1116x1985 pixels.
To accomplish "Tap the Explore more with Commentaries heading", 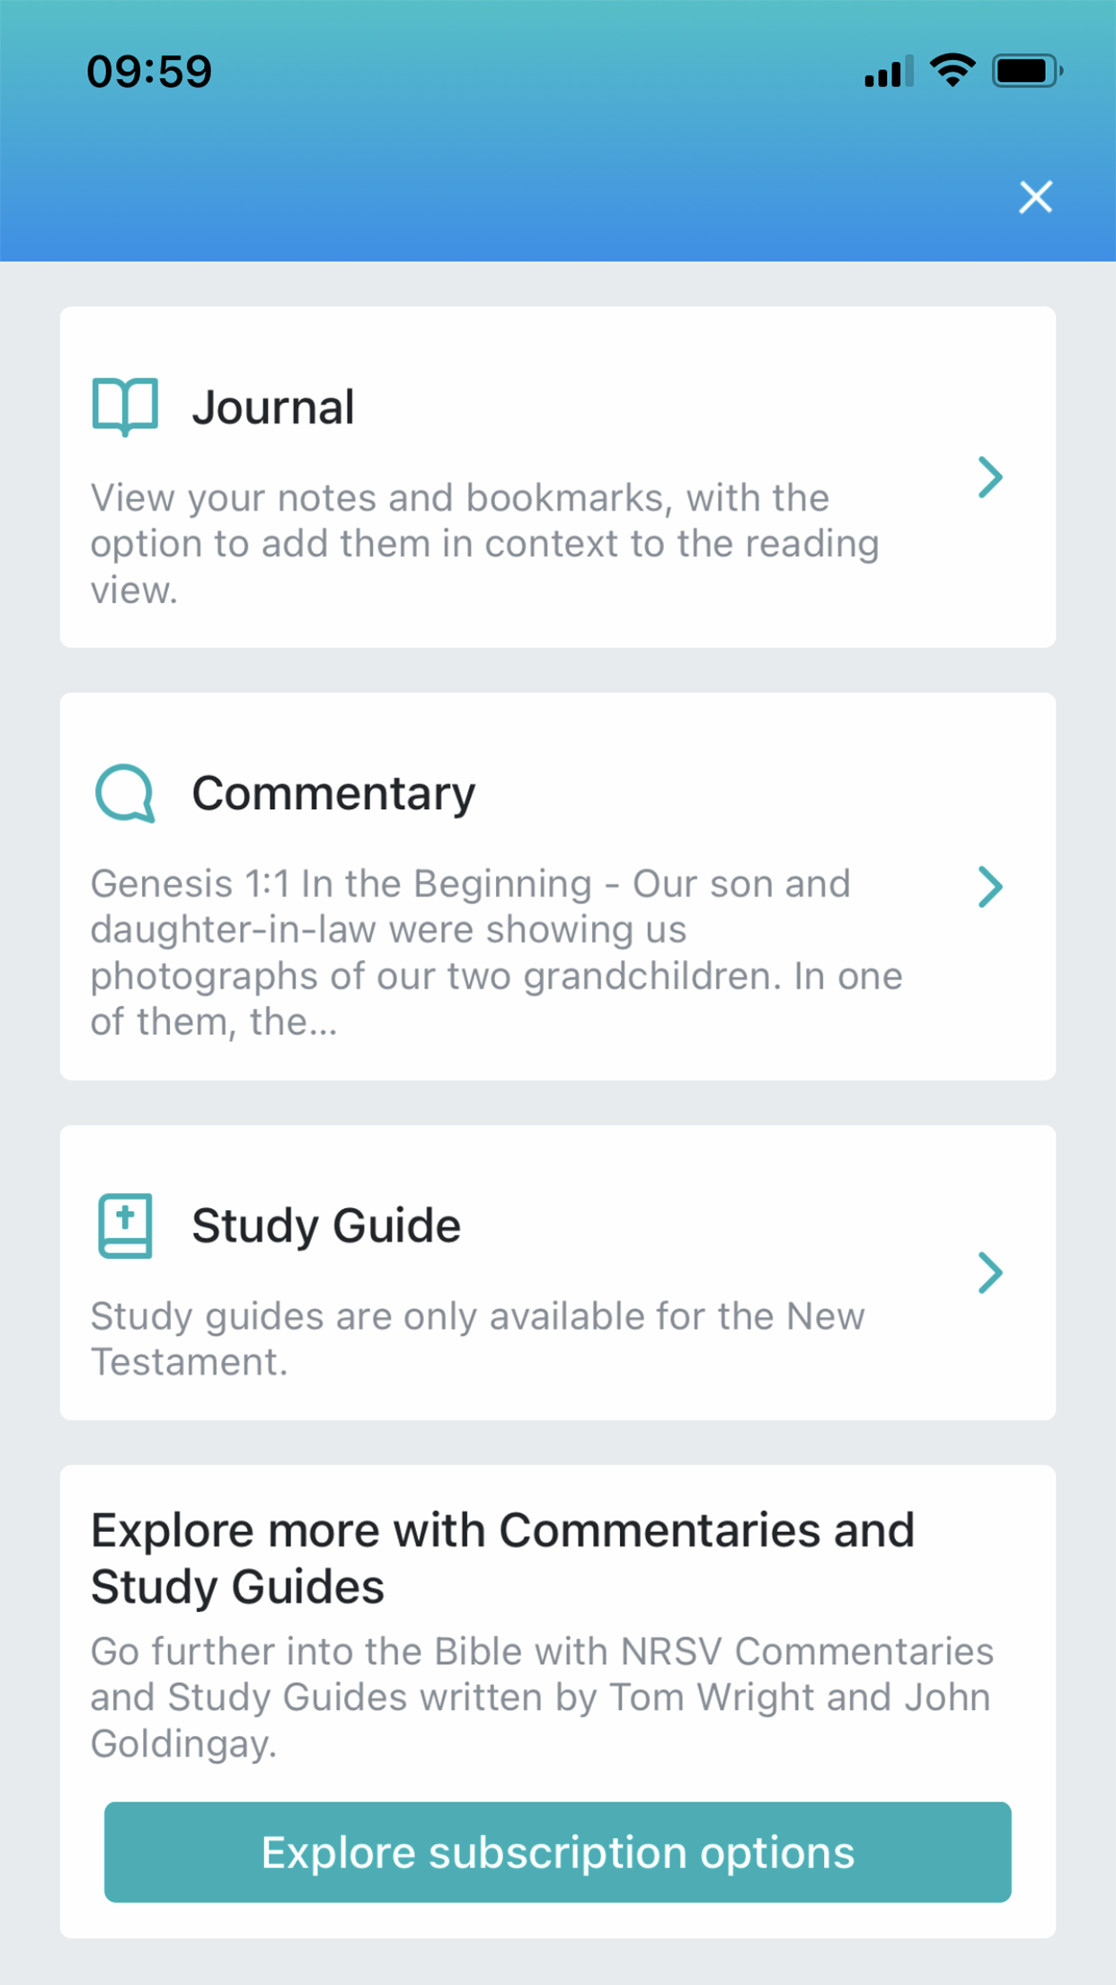I will point(503,1557).
